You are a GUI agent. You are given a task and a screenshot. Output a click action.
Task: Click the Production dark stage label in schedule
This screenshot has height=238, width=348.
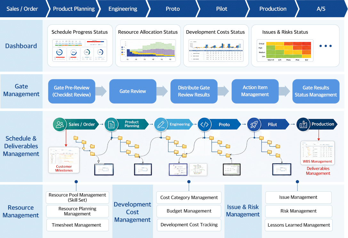(x=323, y=124)
